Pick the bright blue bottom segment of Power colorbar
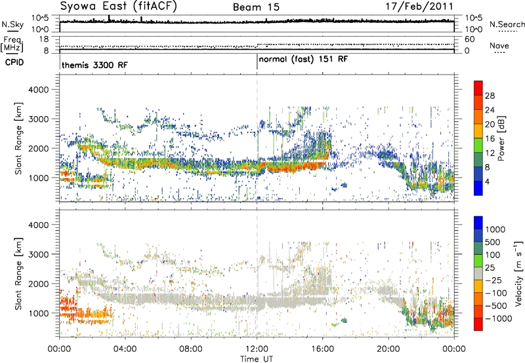 (x=478, y=188)
